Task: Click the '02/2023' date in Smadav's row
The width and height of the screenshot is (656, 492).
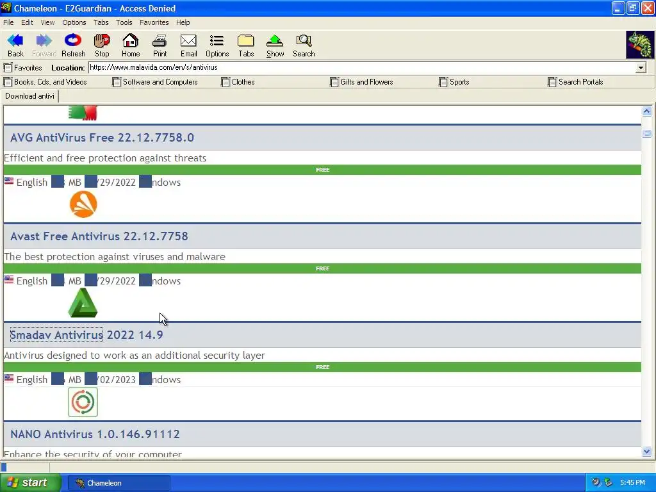Action: pos(118,380)
